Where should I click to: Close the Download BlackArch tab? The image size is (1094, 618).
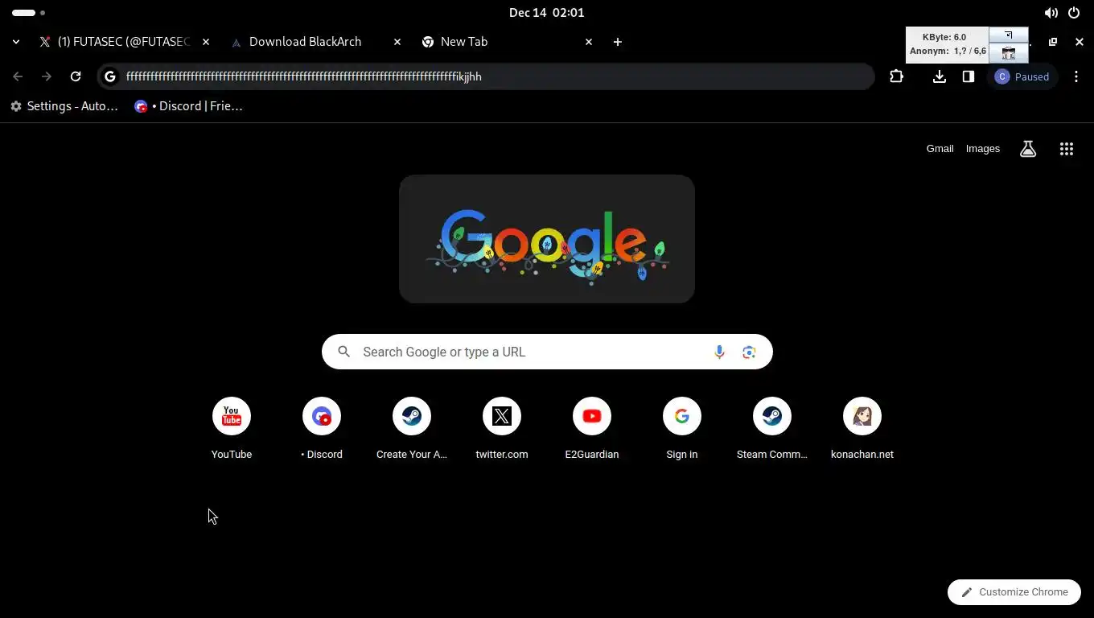[x=397, y=42]
